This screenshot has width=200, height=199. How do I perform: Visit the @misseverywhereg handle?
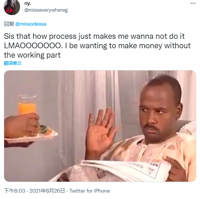pyautogui.click(x=46, y=10)
